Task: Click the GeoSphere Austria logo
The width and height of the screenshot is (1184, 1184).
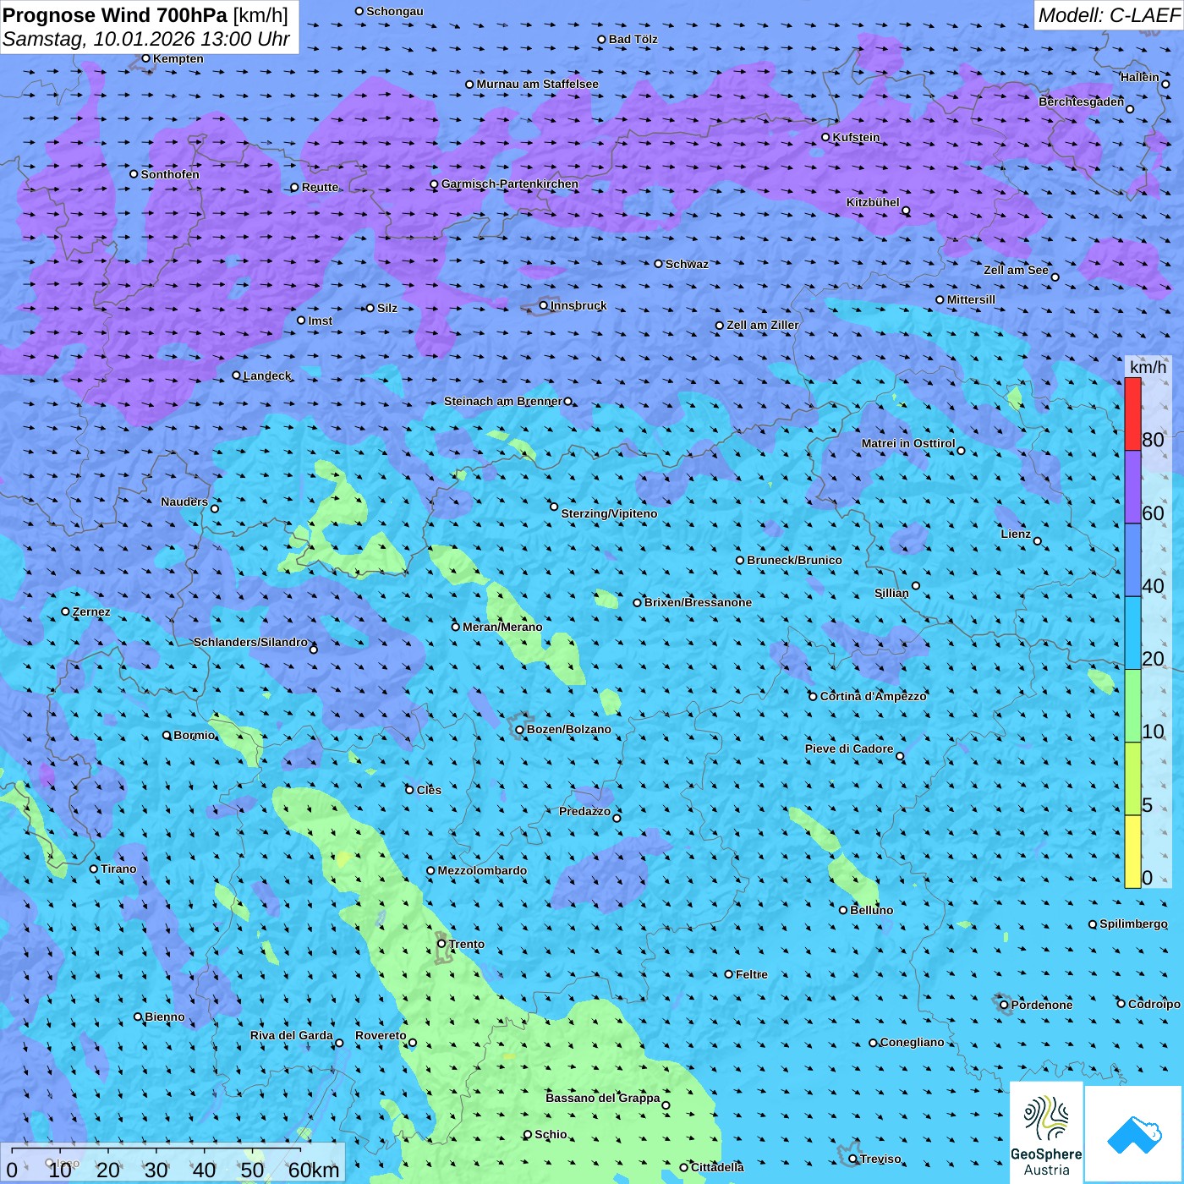Action: click(x=1046, y=1132)
